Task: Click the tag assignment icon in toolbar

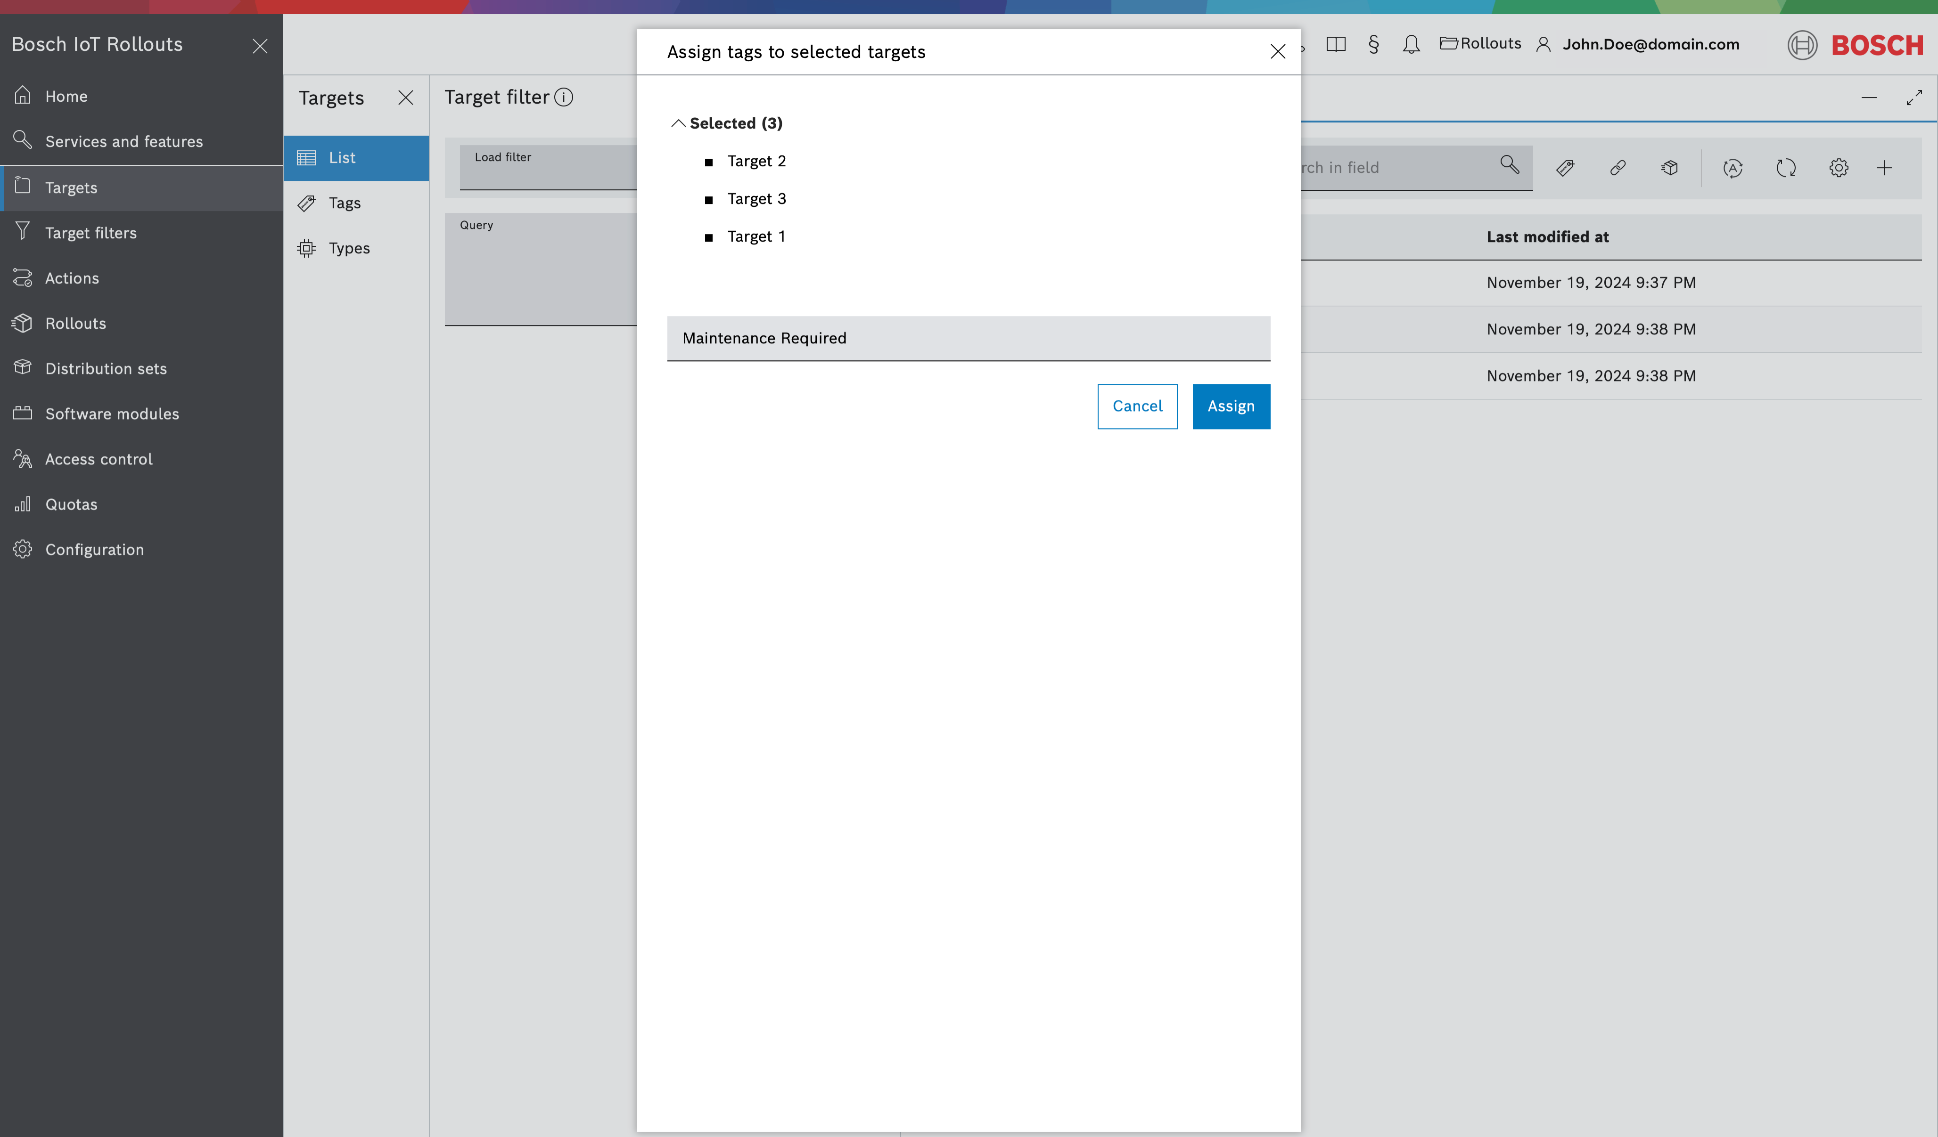Action: pos(1565,168)
